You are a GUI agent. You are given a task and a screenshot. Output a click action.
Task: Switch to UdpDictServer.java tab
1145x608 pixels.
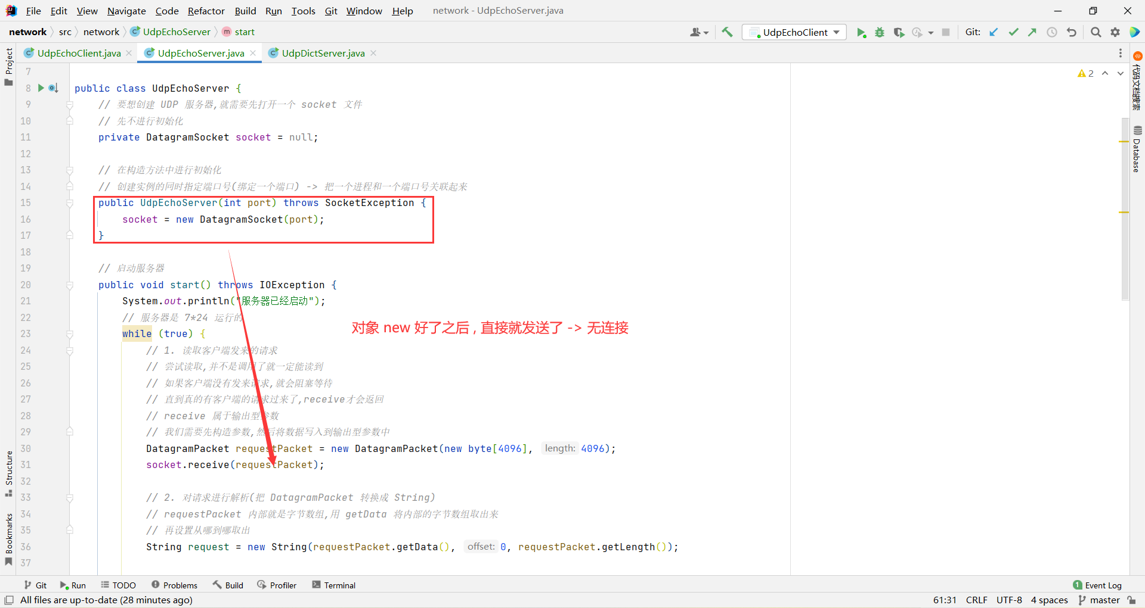point(323,53)
